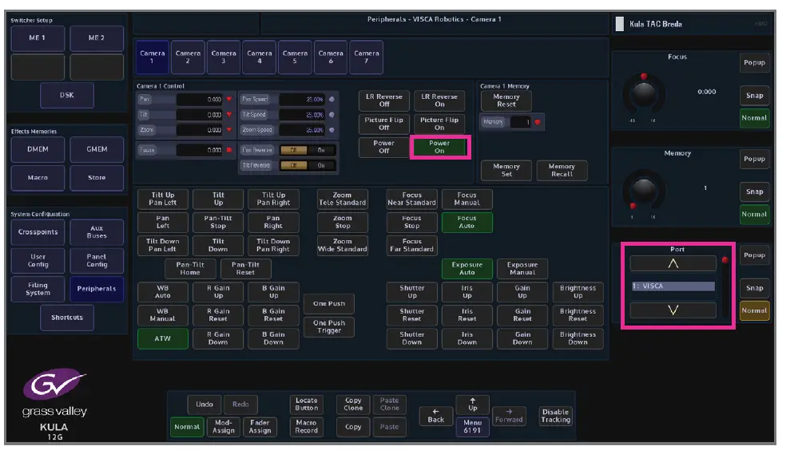798x454 pixels.
Task: Click Snap beside the Focus knob
Action: click(x=754, y=96)
